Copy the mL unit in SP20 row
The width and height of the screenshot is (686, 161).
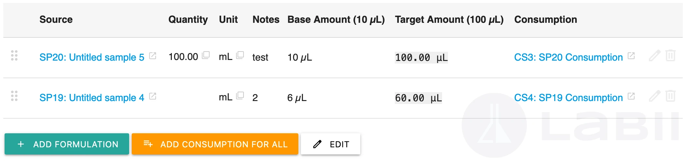pos(240,55)
